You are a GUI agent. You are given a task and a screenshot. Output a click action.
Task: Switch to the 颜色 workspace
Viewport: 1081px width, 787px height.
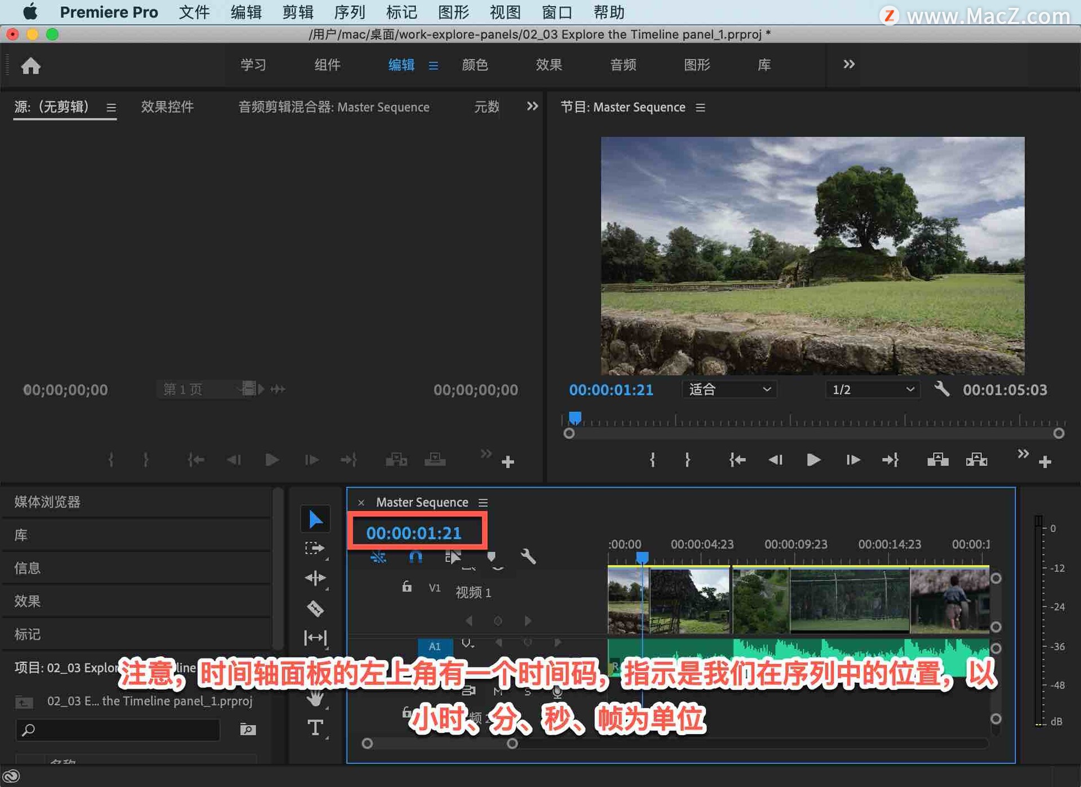point(475,65)
